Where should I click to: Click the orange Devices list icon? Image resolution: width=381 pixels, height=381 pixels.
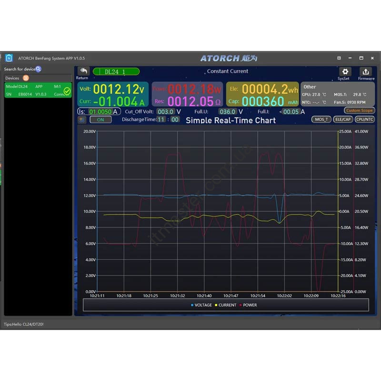pos(26,78)
